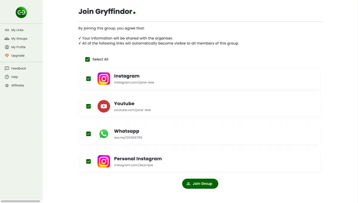This screenshot has width=358, height=203.
Task: Click the Personal Instagram icon
Action: coord(104,161)
